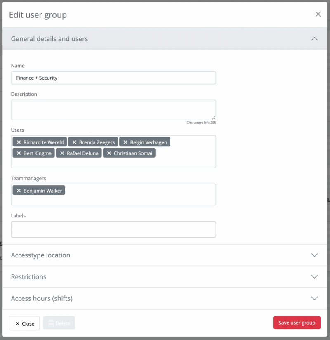The height and width of the screenshot is (340, 330).
Task: Expand the Access hours (shifts) section
Action: click(x=314, y=298)
